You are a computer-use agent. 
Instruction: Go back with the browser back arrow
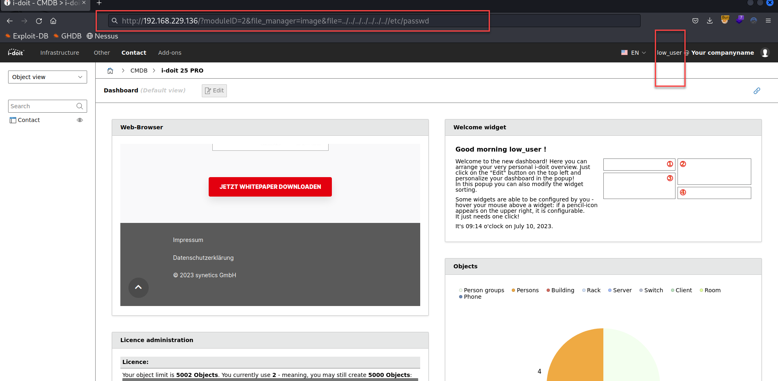(10, 21)
